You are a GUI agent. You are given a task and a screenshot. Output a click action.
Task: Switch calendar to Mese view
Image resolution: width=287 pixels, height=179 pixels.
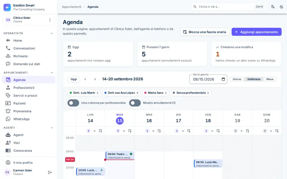pyautogui.click(x=270, y=79)
